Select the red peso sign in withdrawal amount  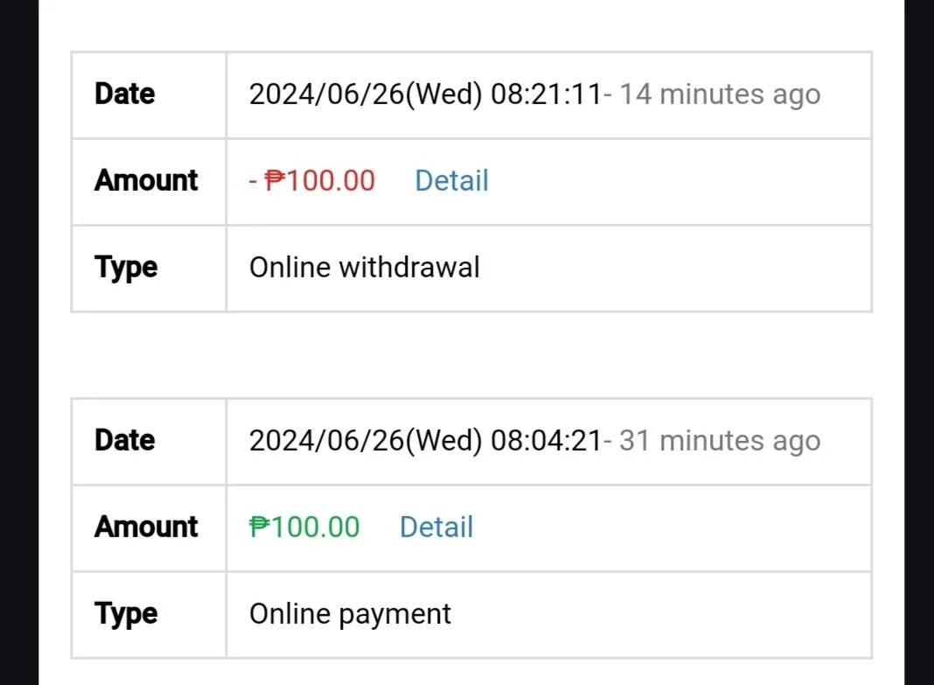pos(275,180)
